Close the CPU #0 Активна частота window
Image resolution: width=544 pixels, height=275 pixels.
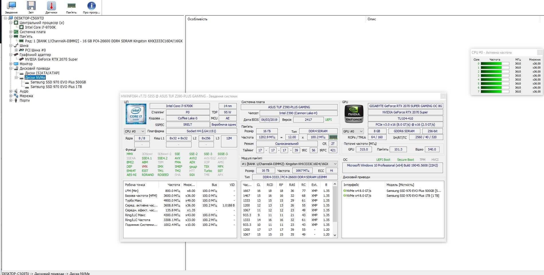click(x=540, y=52)
